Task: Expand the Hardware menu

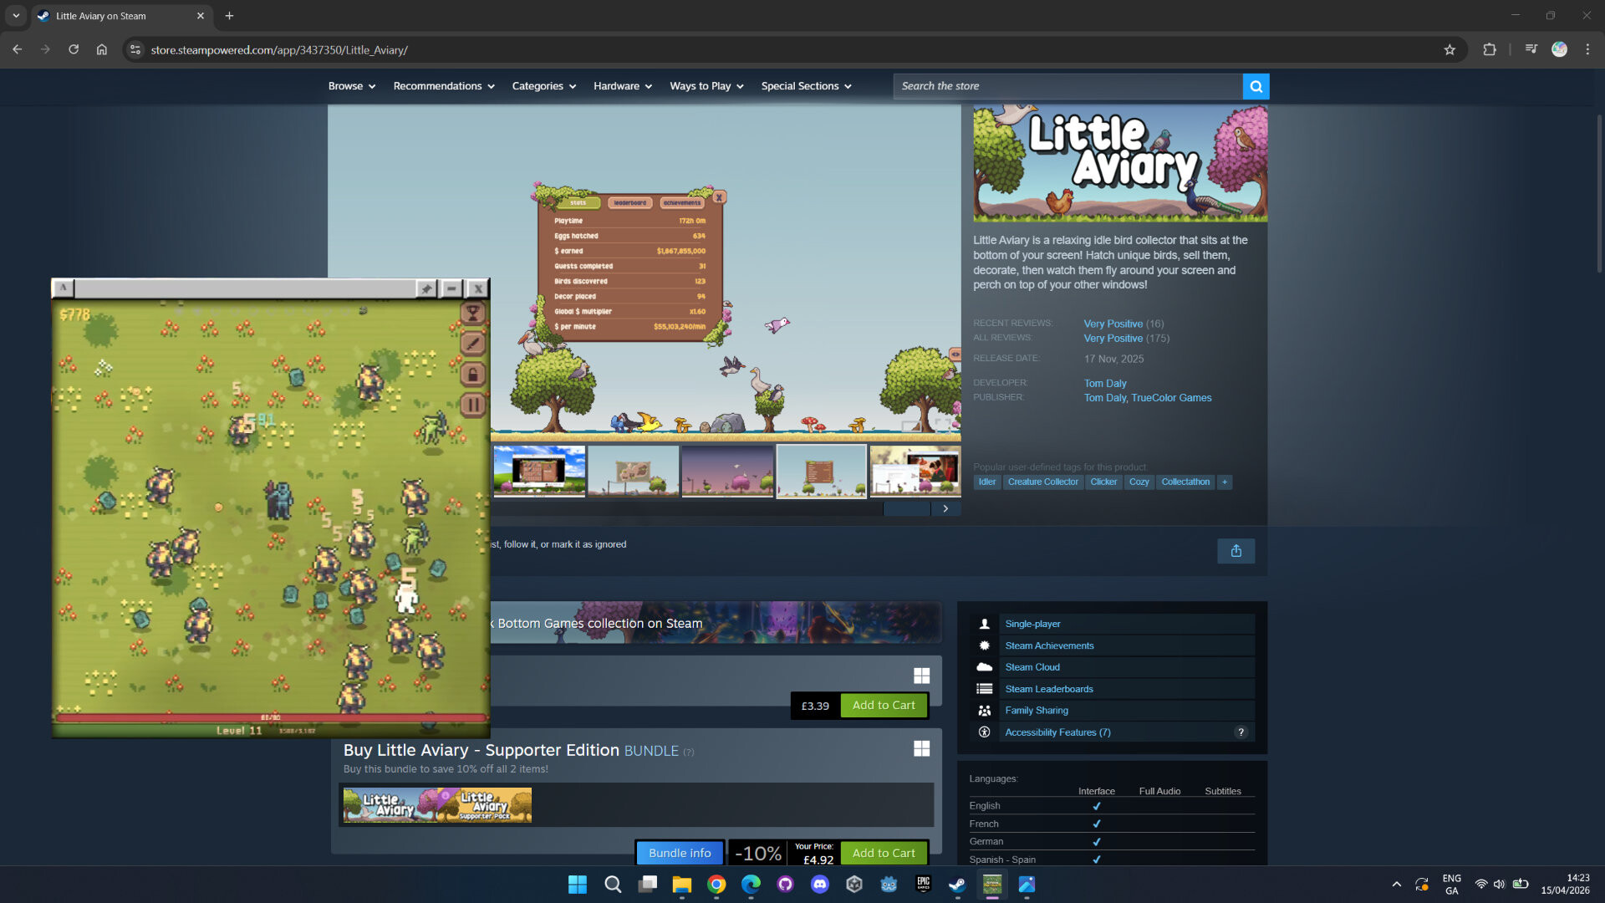Action: [623, 86]
